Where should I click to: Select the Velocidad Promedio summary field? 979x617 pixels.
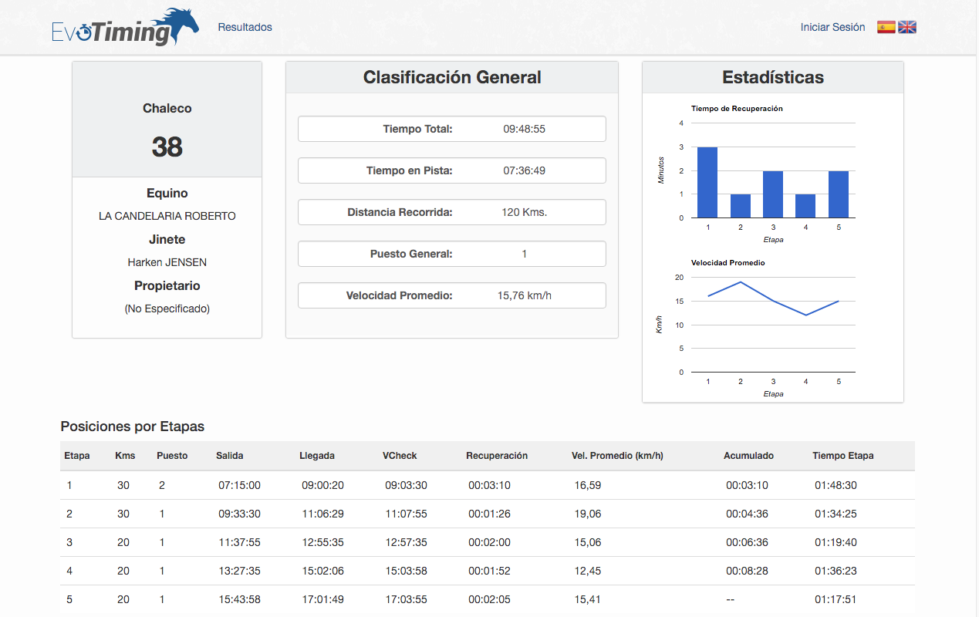pos(452,295)
